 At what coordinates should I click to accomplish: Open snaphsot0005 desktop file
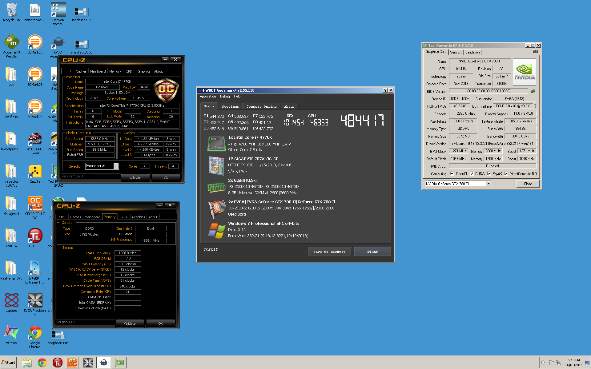tap(82, 14)
